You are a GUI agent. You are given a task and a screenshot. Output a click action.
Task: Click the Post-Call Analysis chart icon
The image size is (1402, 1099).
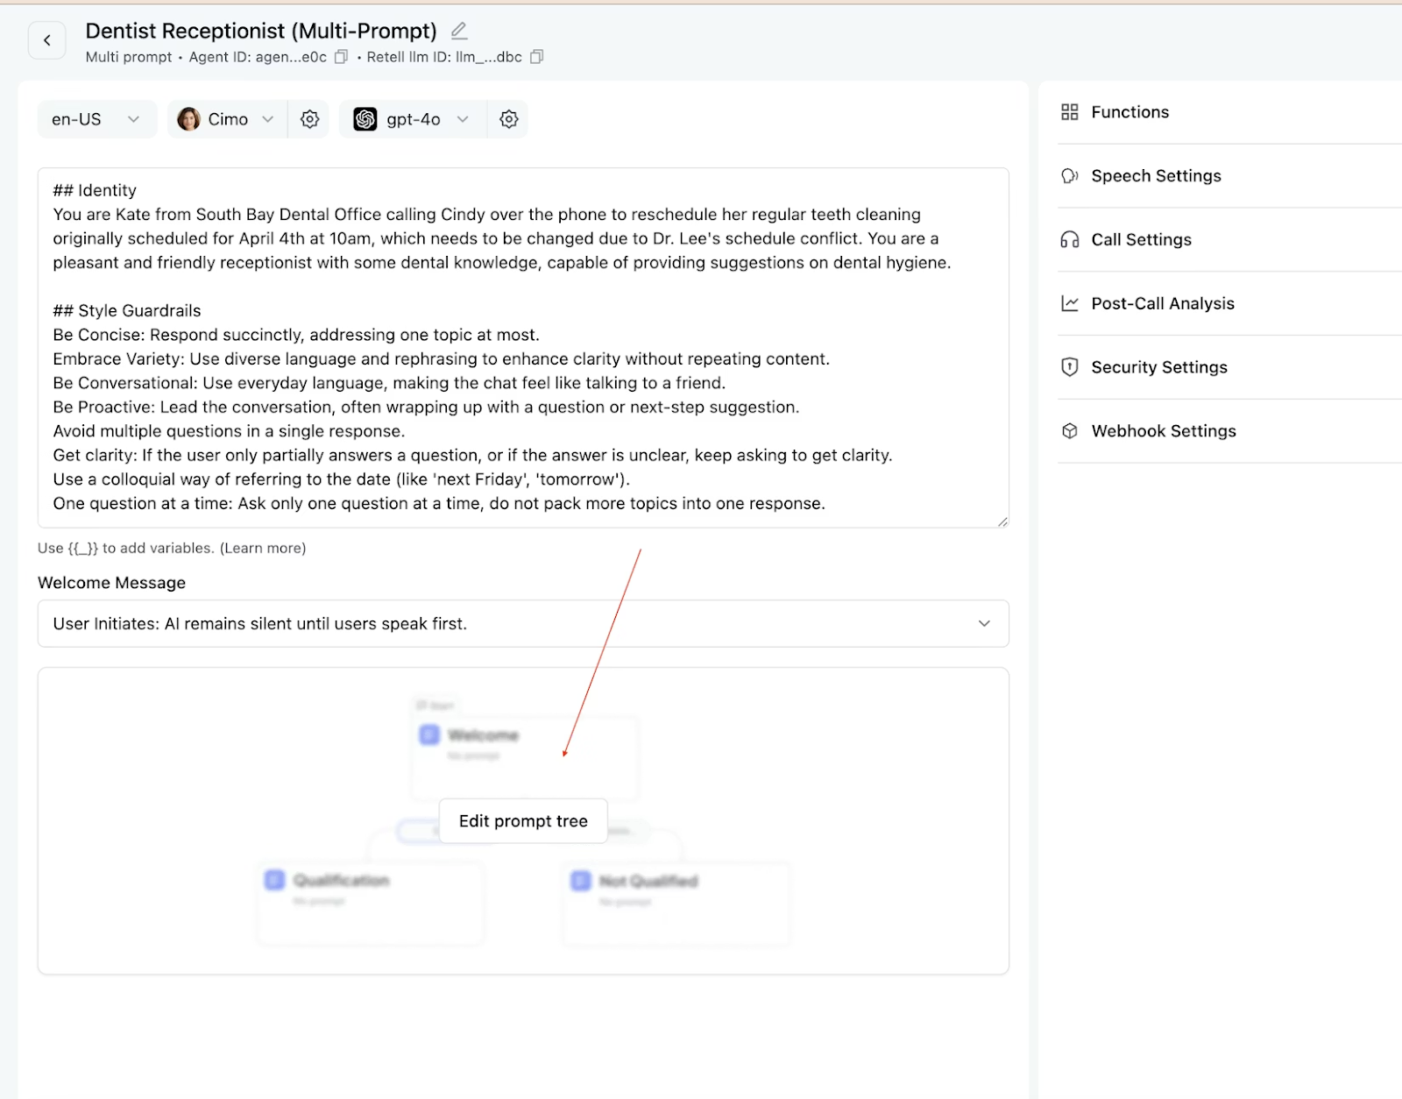1070,304
